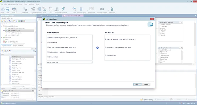The image size is (197, 105).
Task: Select SharePoint List as target
Action: (106, 56)
